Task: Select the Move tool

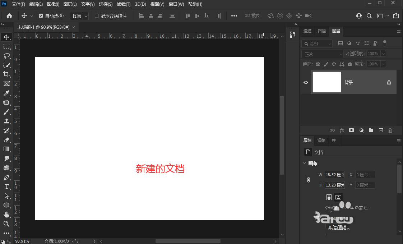Action: click(6, 37)
